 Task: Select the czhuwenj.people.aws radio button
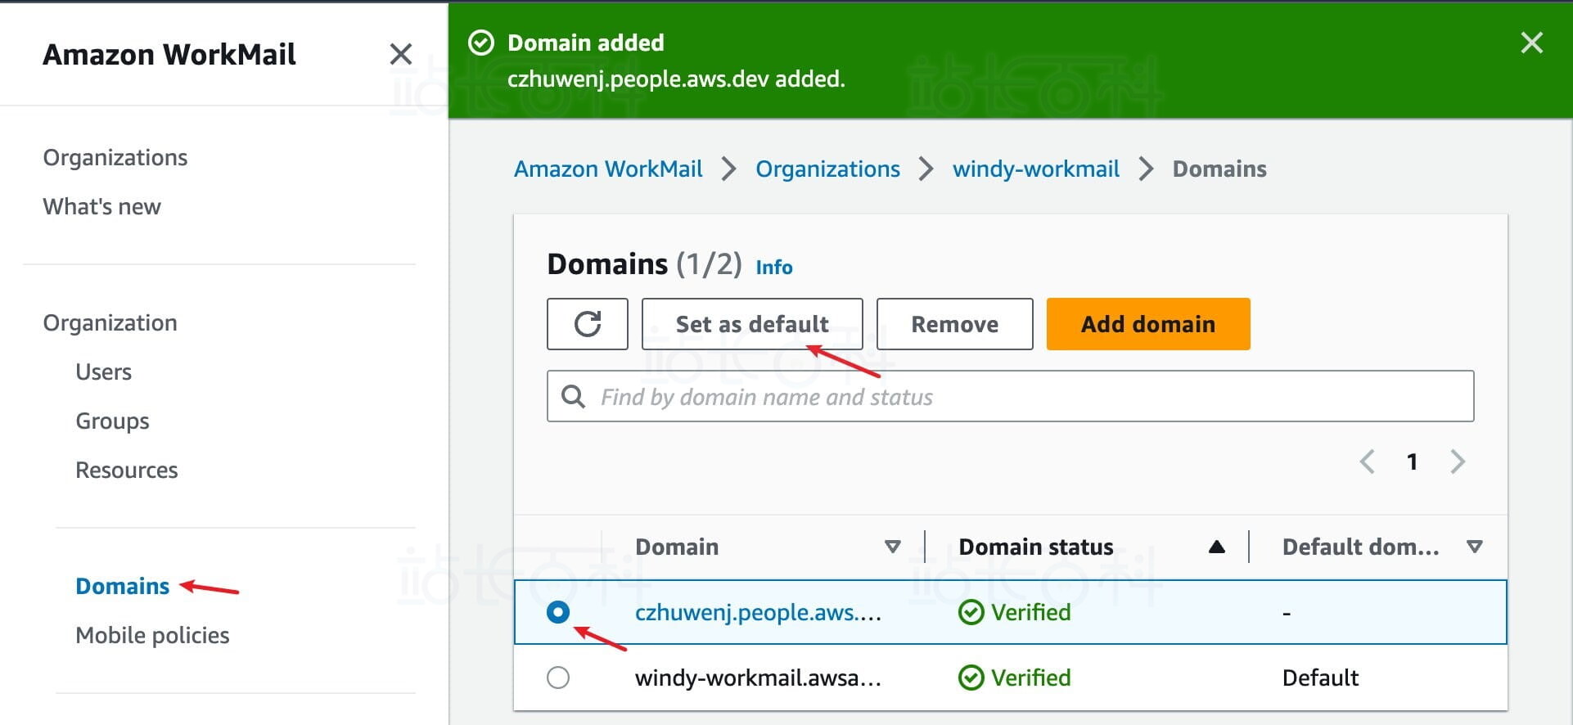click(x=558, y=612)
